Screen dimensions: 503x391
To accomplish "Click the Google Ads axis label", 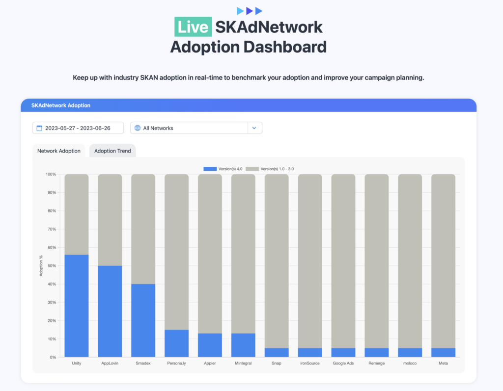I will click(x=343, y=363).
